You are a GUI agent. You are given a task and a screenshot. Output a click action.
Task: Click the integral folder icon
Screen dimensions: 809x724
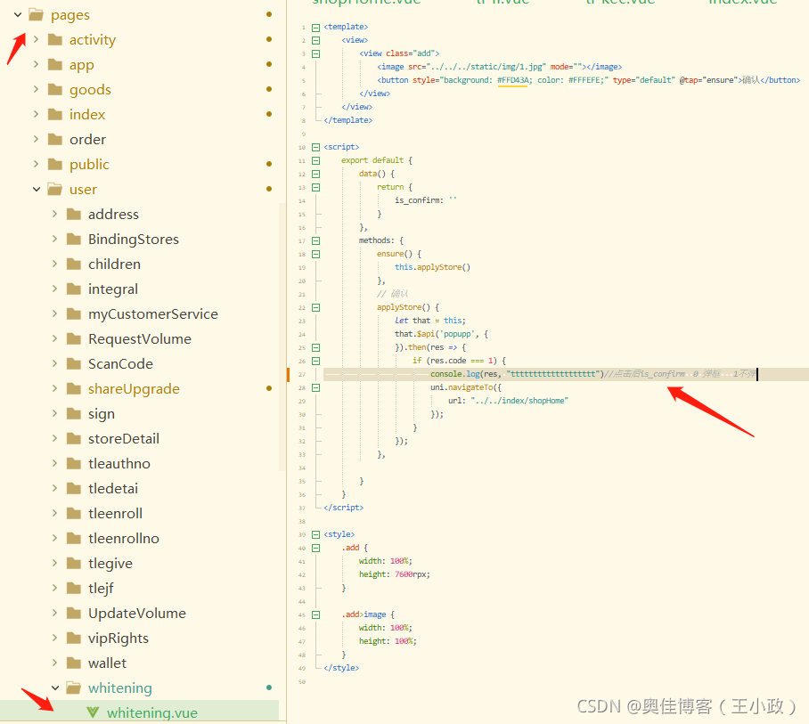(x=74, y=289)
